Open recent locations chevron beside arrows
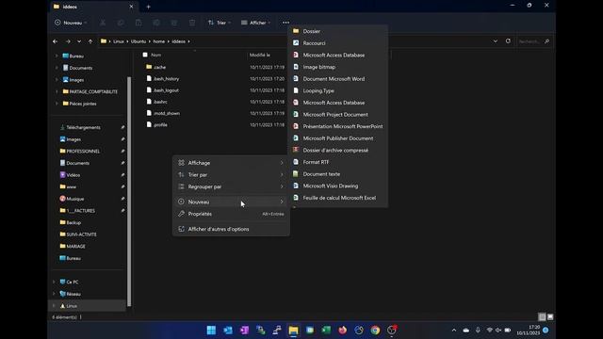The width and height of the screenshot is (603, 339). pyautogui.click(x=79, y=41)
